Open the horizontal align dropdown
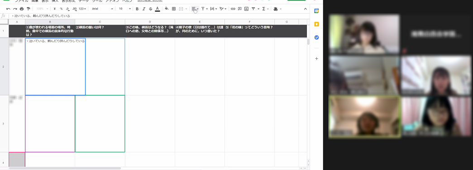This screenshot has width=473, height=170. (195, 9)
